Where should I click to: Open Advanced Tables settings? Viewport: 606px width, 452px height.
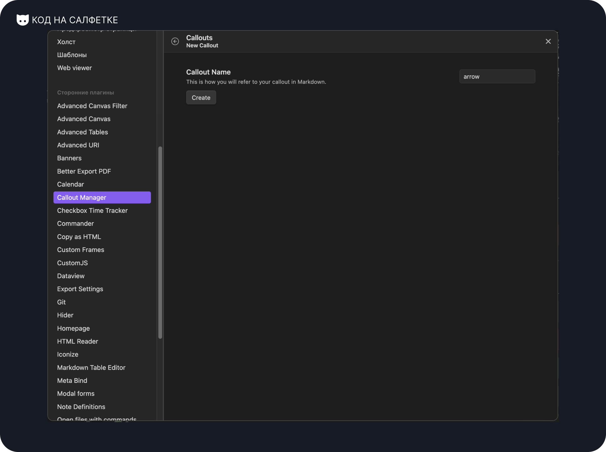pos(82,132)
